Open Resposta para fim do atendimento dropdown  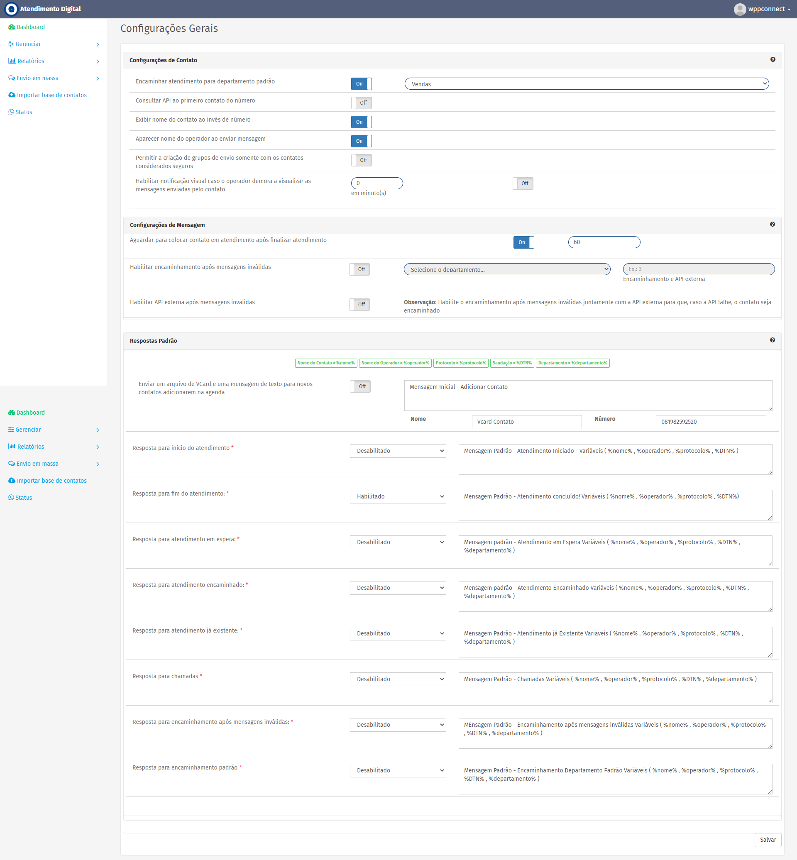click(x=398, y=496)
